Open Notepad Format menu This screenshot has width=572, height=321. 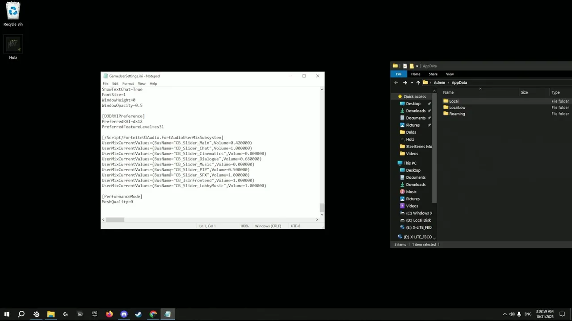click(x=128, y=83)
